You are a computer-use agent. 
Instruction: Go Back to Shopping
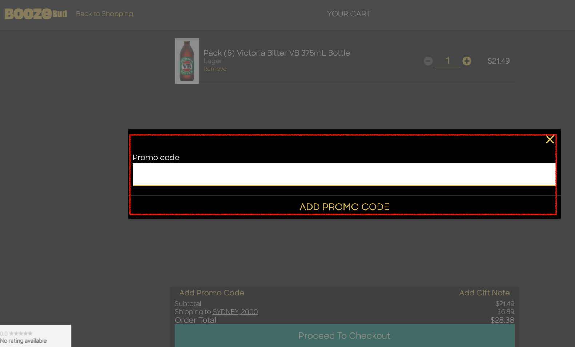tap(104, 14)
